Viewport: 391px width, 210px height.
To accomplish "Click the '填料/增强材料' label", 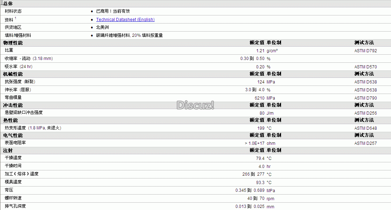I will [x=18, y=35].
